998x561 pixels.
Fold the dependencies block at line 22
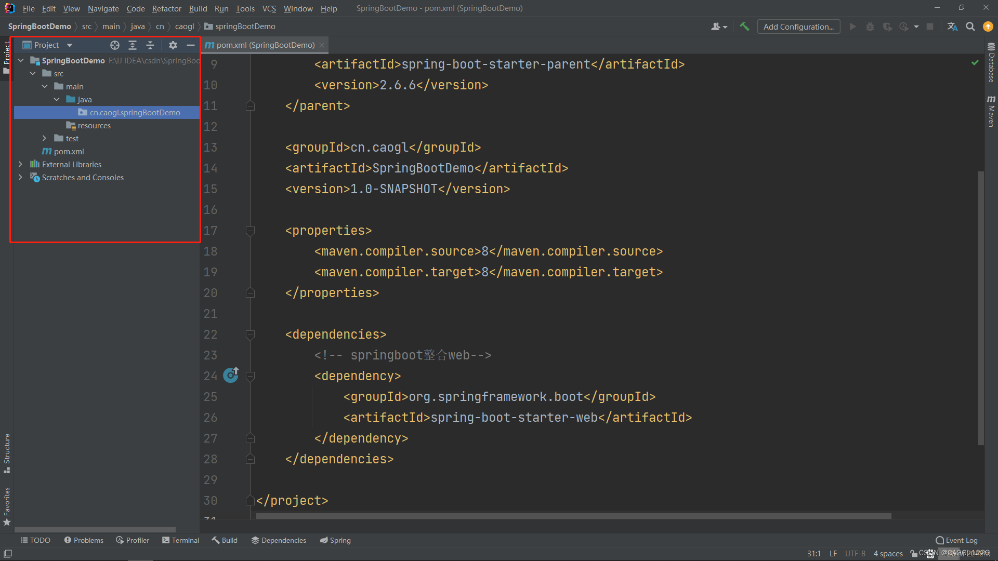click(x=250, y=335)
